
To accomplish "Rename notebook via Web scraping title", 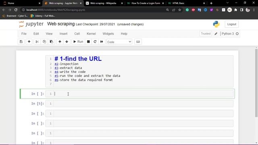I will (x=61, y=24).
